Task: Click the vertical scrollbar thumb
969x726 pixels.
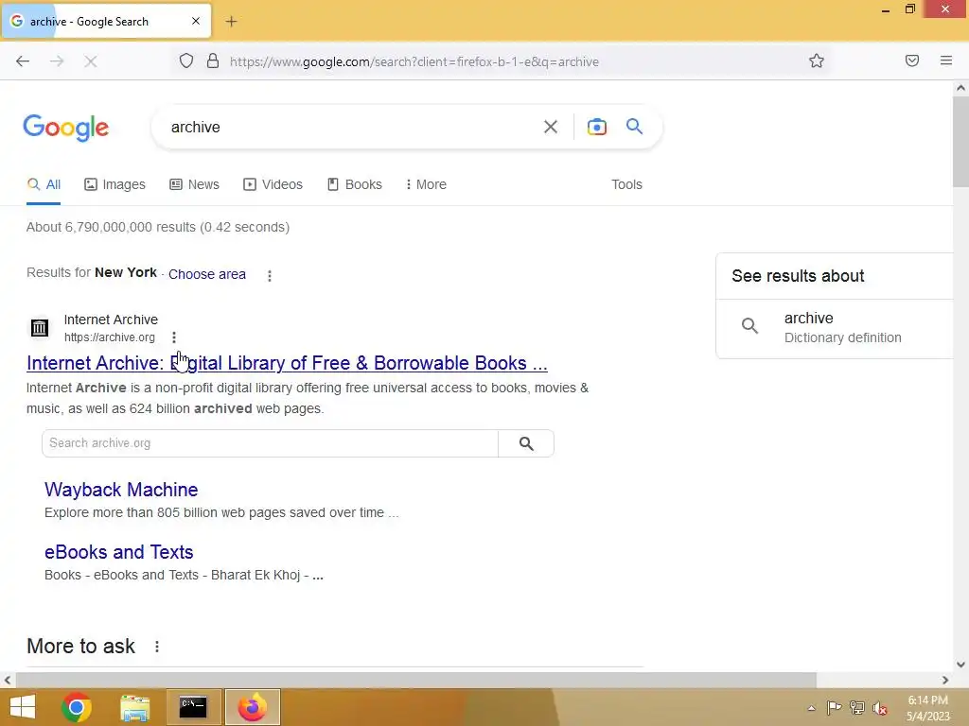Action: [x=960, y=142]
